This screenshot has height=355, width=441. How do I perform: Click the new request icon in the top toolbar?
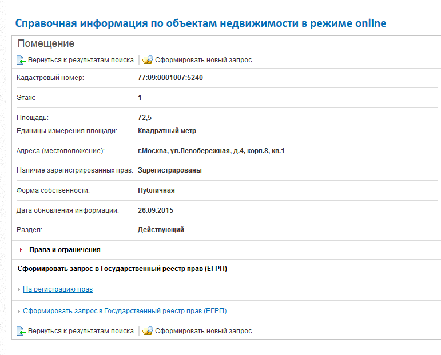point(148,60)
